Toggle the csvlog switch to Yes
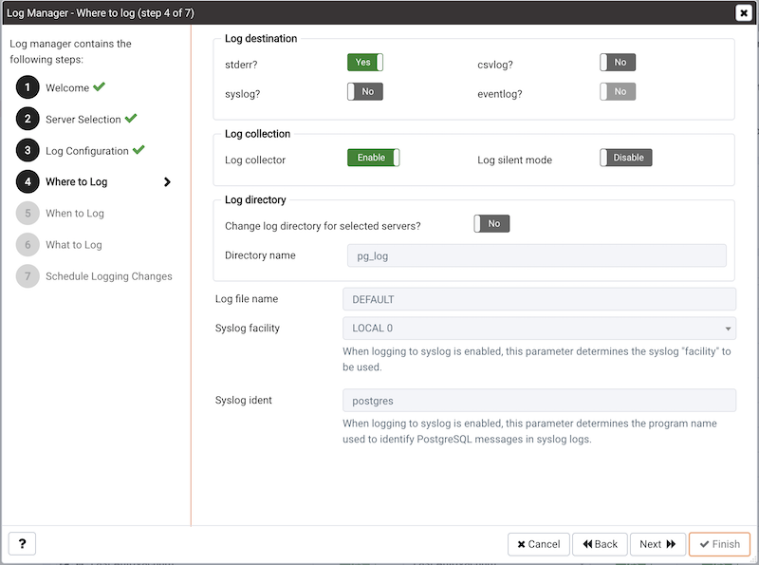 618,63
